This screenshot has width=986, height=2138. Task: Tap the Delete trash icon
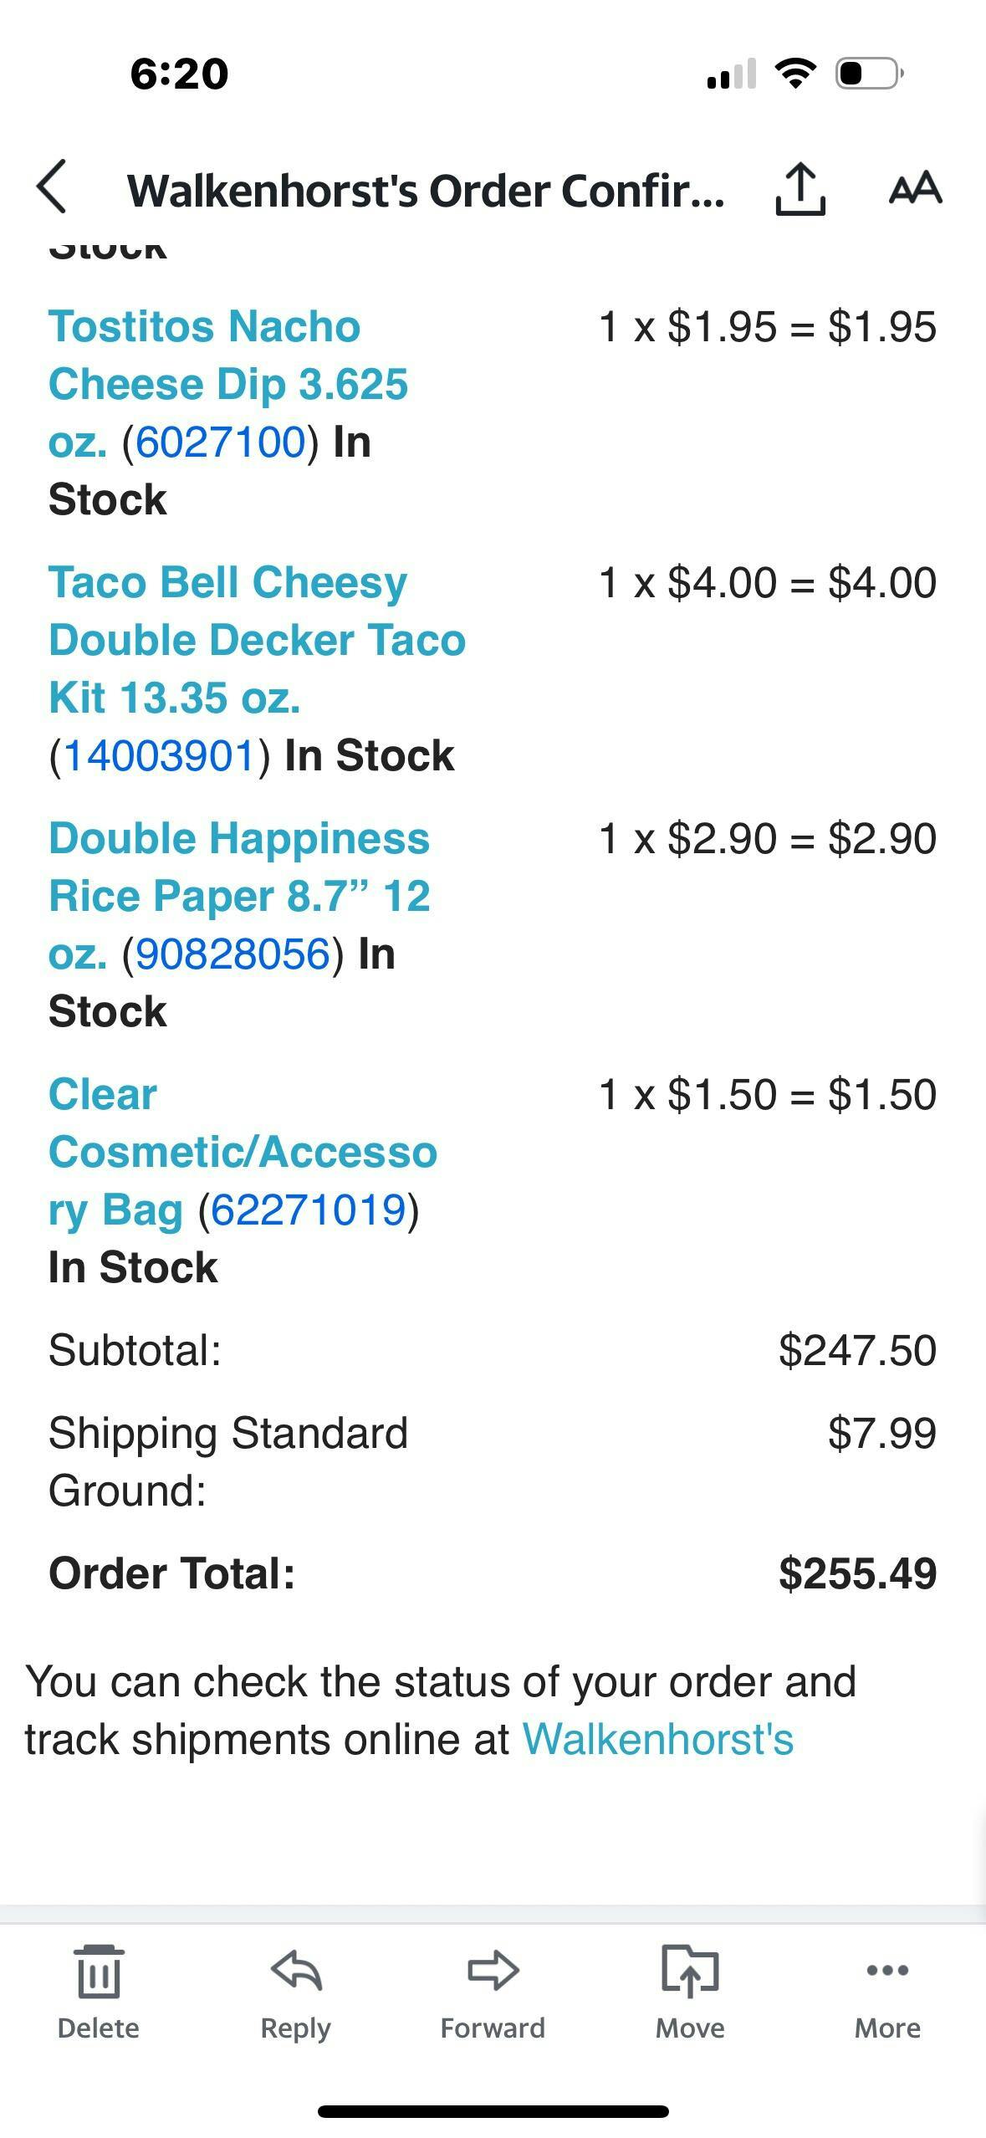point(98,1972)
